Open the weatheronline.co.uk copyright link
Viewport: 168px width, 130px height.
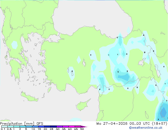click(145, 128)
